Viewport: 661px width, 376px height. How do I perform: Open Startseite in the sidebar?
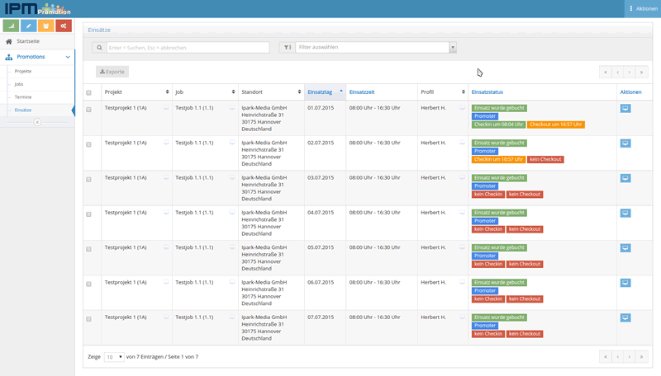click(28, 41)
